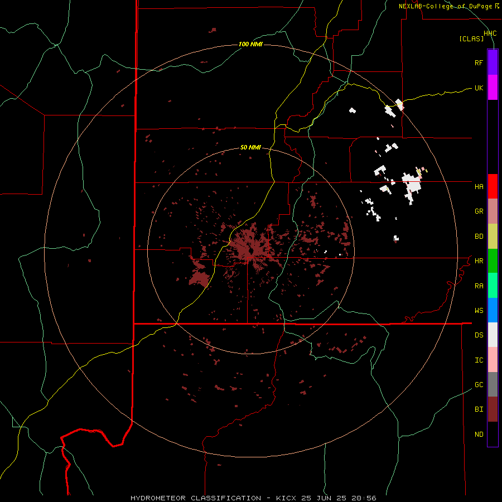Click the 100 NMI range ring label
Viewport: 502px width, 502px height.
click(250, 44)
